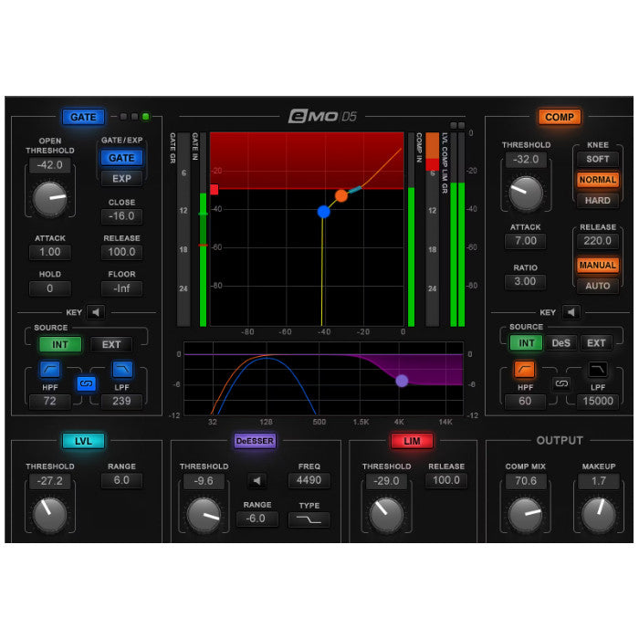The image size is (639, 639).
Task: Toggle the compressor LPF filter icon
Action: tap(596, 369)
